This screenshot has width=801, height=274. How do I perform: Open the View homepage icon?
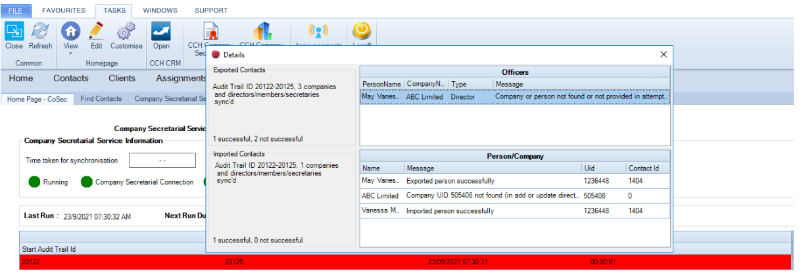[x=70, y=31]
